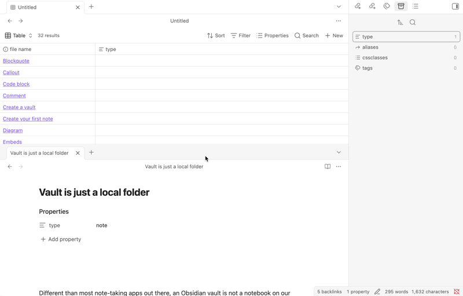This screenshot has height=296, width=463.
Task: Click the Sort button in table toolbar
Action: [x=216, y=36]
